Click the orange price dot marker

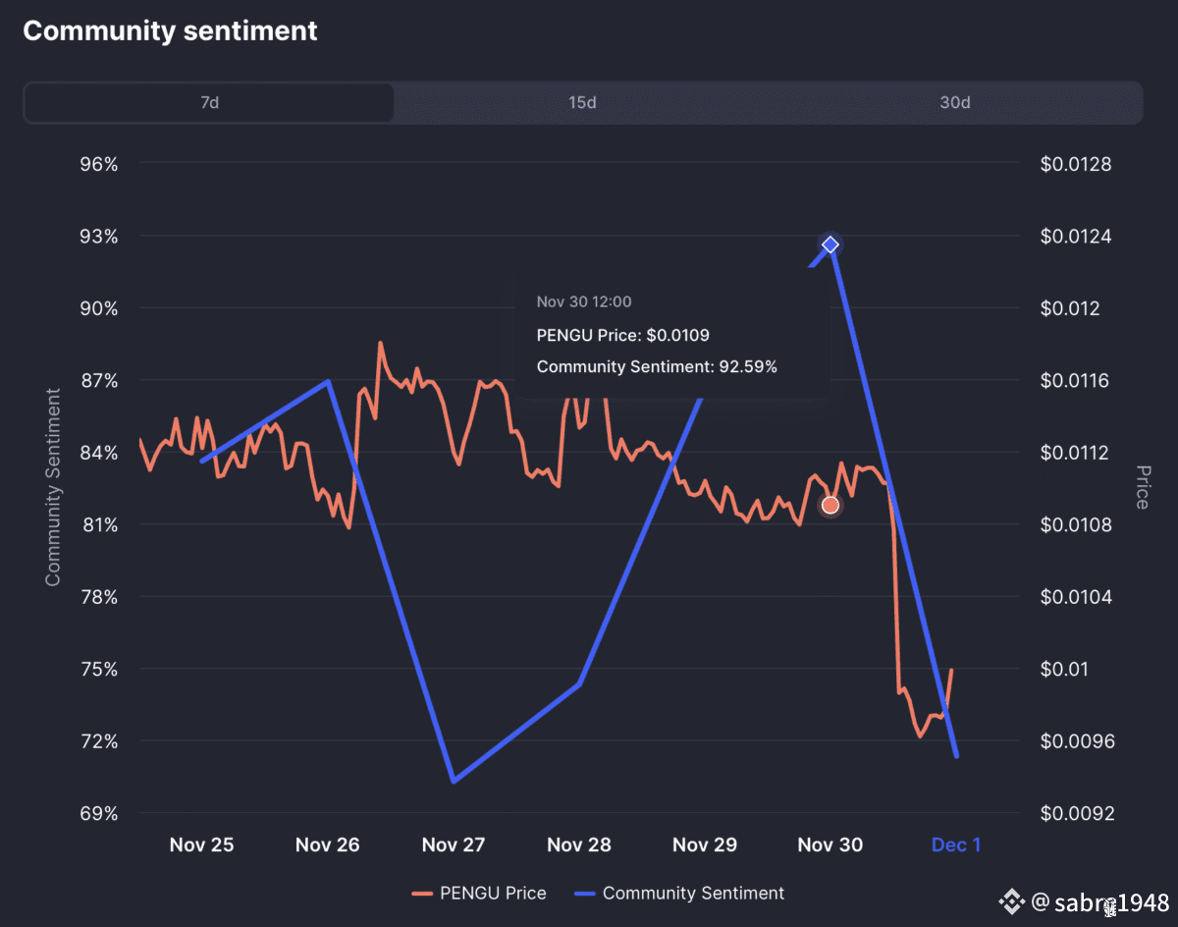pyautogui.click(x=830, y=505)
